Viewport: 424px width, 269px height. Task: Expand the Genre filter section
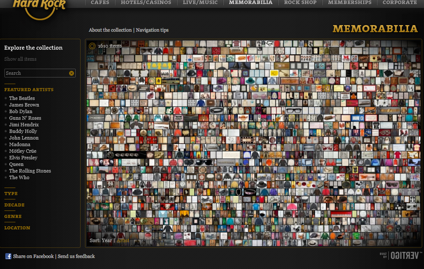pyautogui.click(x=13, y=217)
